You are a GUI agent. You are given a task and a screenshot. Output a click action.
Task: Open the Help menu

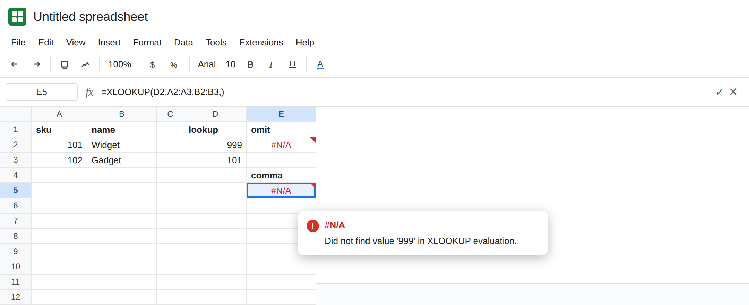(305, 42)
